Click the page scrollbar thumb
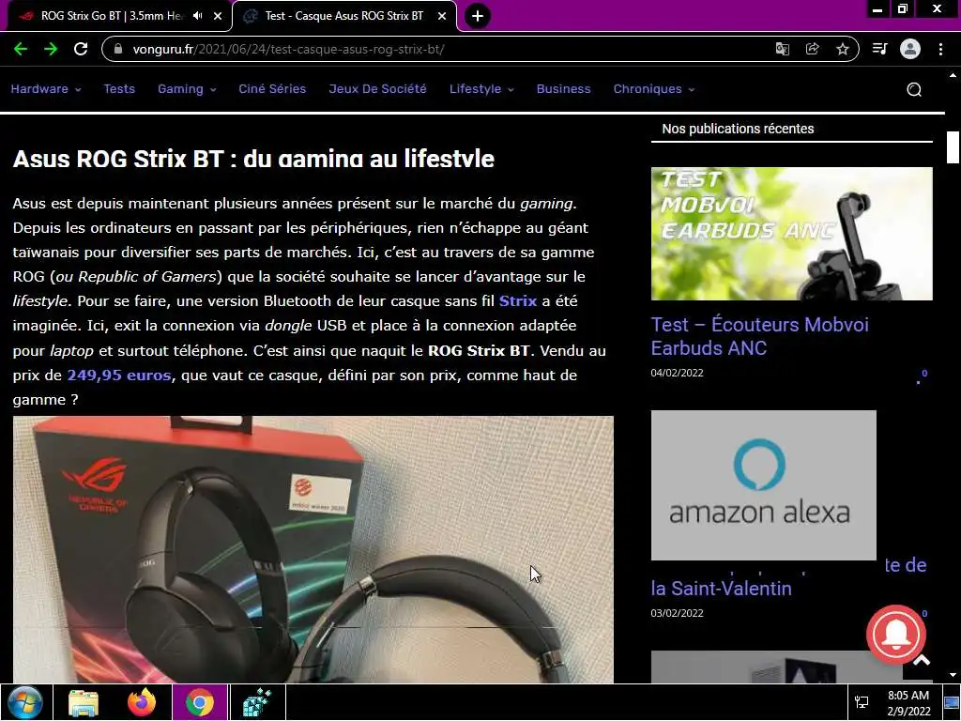This screenshot has height=721, width=961. pyautogui.click(x=953, y=147)
